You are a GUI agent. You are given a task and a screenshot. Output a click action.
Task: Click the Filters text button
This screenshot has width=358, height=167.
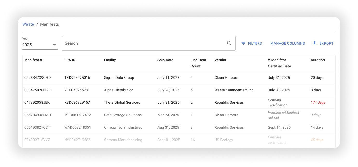pos(255,43)
